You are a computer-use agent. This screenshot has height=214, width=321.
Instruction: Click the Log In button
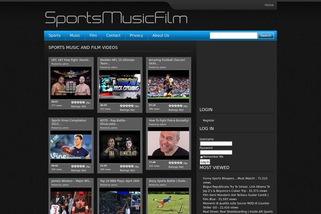205,162
